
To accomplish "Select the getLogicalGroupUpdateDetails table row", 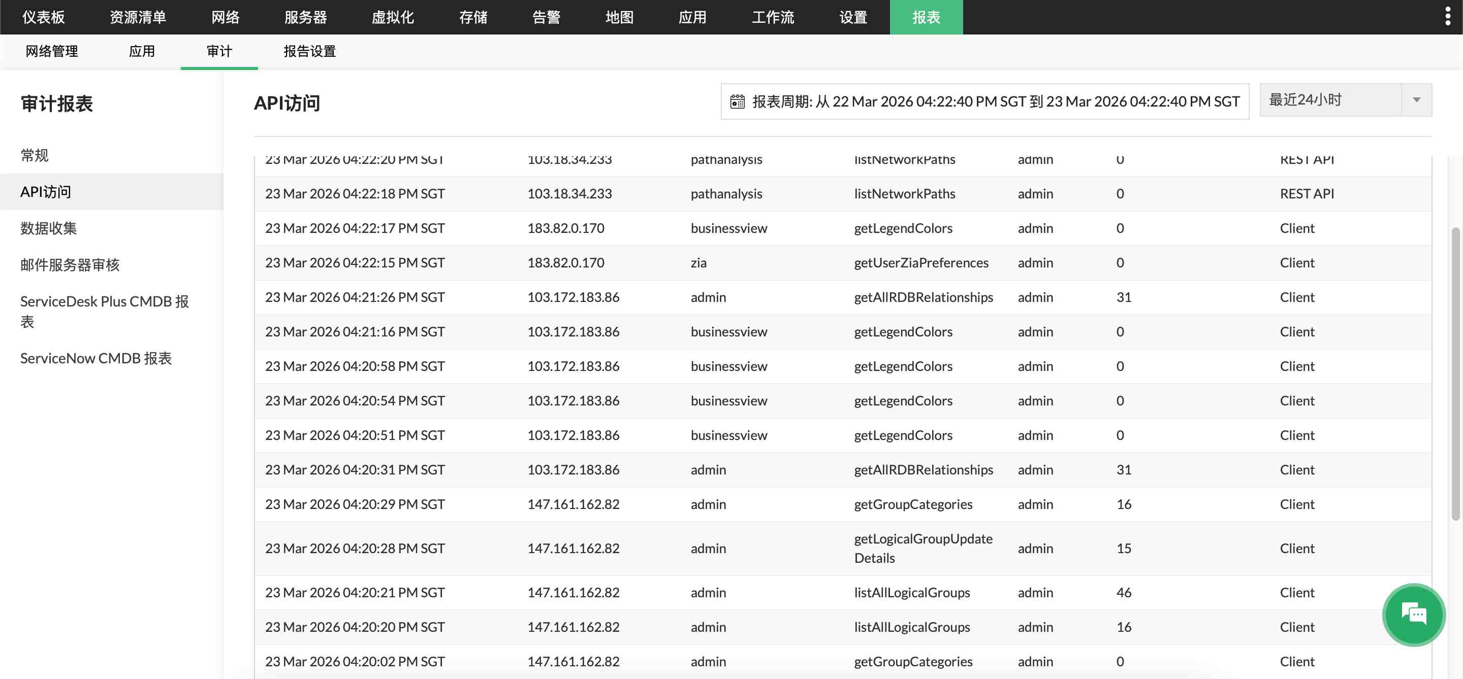I will [842, 548].
